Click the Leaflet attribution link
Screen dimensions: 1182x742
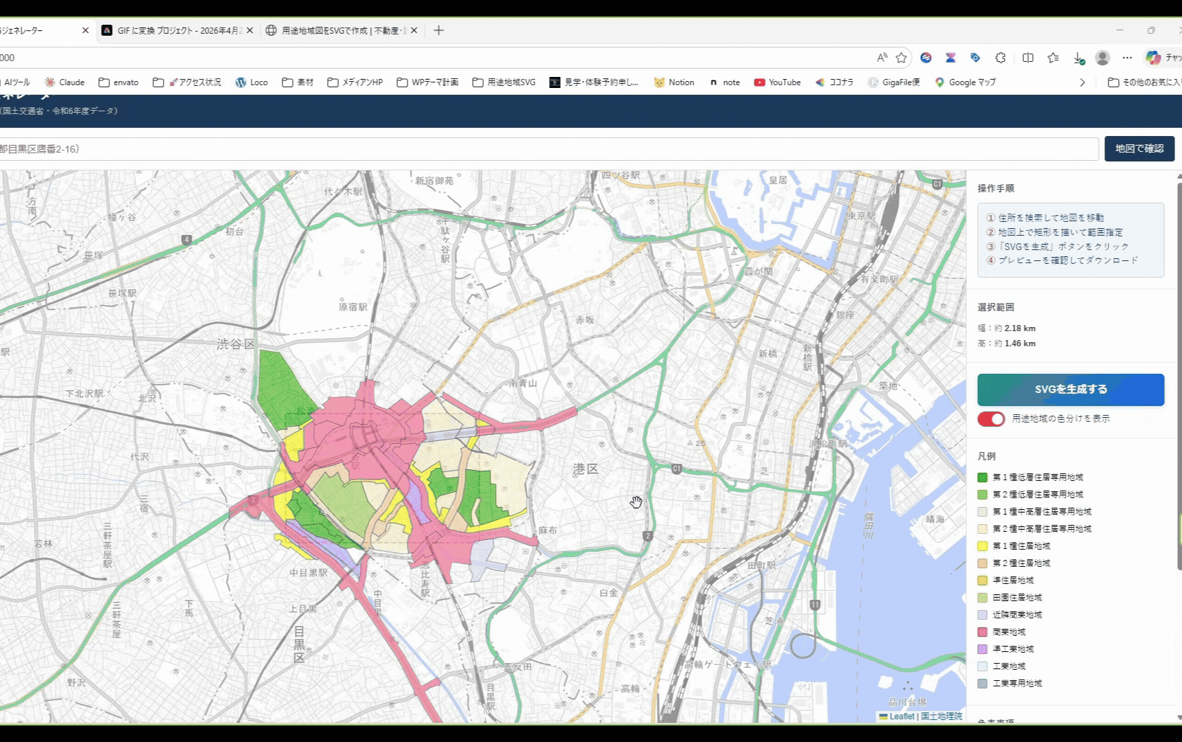click(x=901, y=716)
